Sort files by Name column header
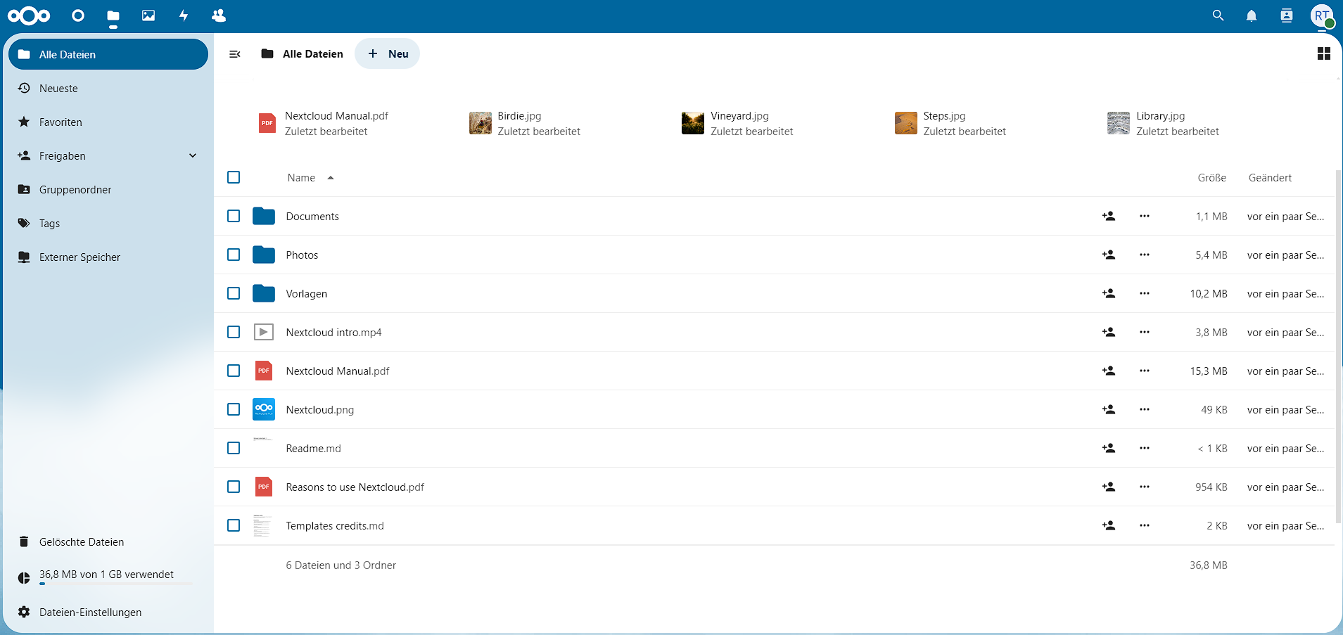 (x=301, y=178)
